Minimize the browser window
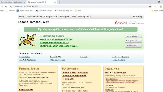This screenshot has height=92, width=163. 153,2
